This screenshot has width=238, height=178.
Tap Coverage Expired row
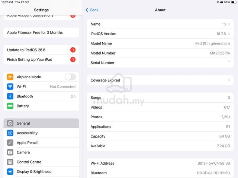[160, 80]
